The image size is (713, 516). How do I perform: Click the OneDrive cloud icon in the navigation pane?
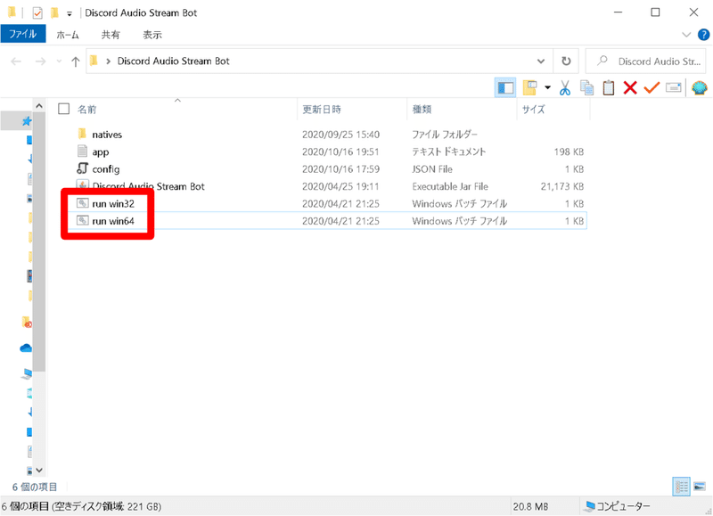coord(26,348)
